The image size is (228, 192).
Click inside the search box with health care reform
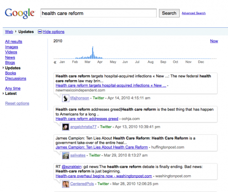point(98,13)
